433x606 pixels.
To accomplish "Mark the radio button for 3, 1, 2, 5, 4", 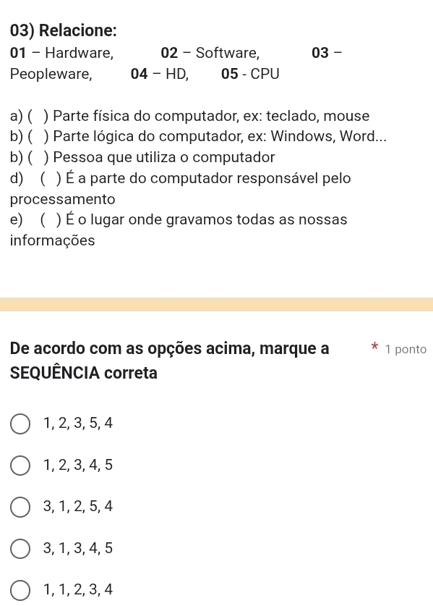I will coord(20,507).
